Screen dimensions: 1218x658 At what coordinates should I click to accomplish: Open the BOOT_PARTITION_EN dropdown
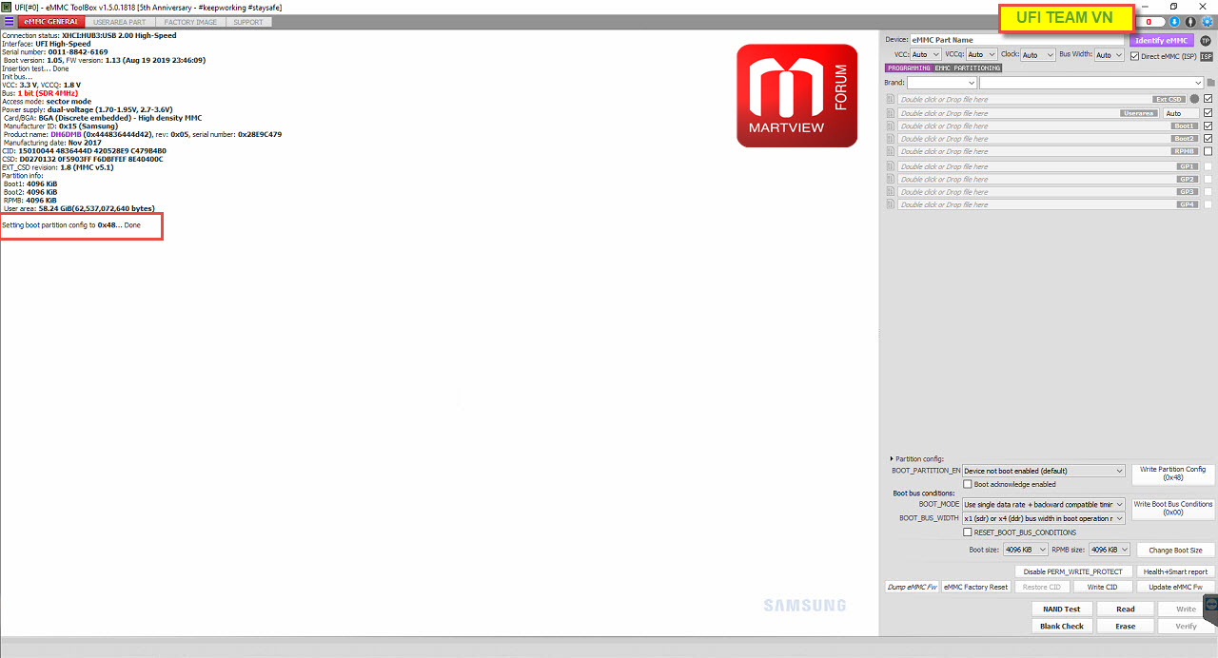click(1044, 471)
